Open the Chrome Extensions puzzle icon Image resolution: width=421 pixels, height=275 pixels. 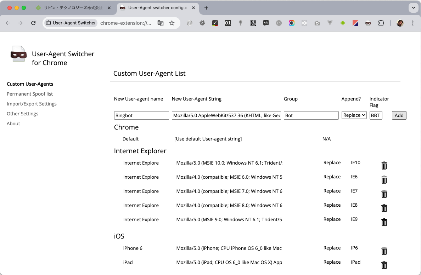click(x=381, y=23)
